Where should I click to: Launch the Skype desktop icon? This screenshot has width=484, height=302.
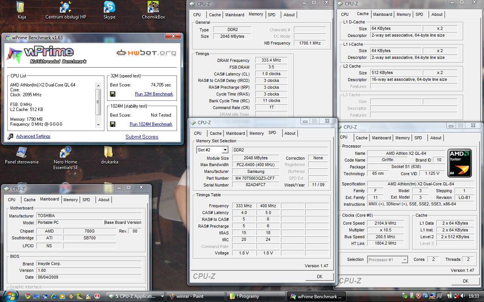tap(109, 8)
